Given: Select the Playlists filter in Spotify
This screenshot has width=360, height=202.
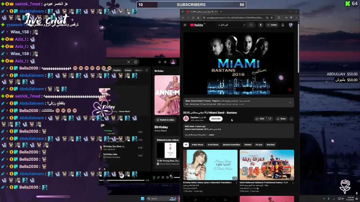Looking at the screenshot, I should (x=117, y=70).
